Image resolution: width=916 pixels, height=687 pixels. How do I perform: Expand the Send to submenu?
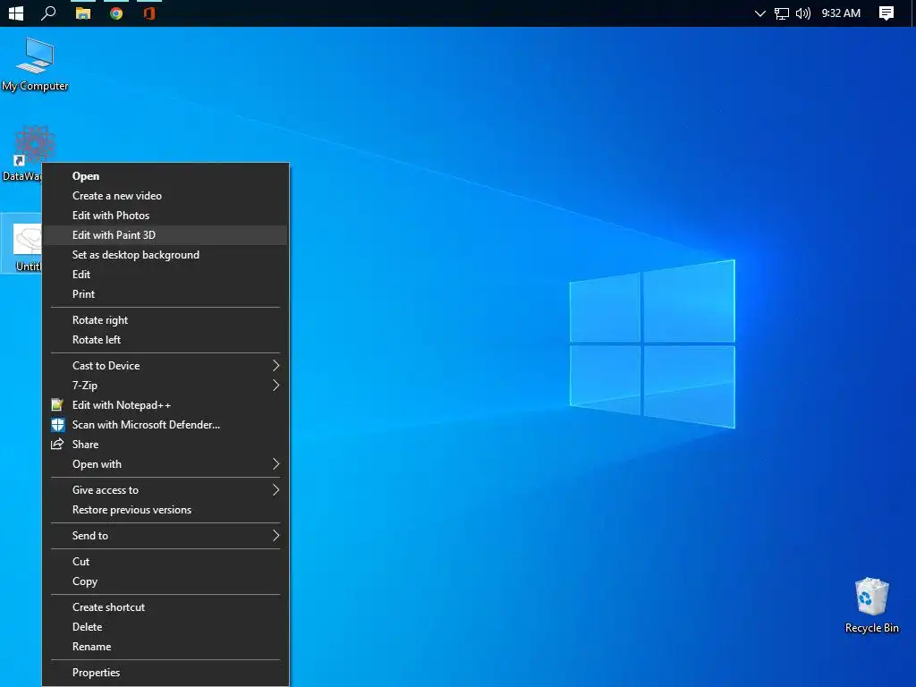click(x=165, y=536)
